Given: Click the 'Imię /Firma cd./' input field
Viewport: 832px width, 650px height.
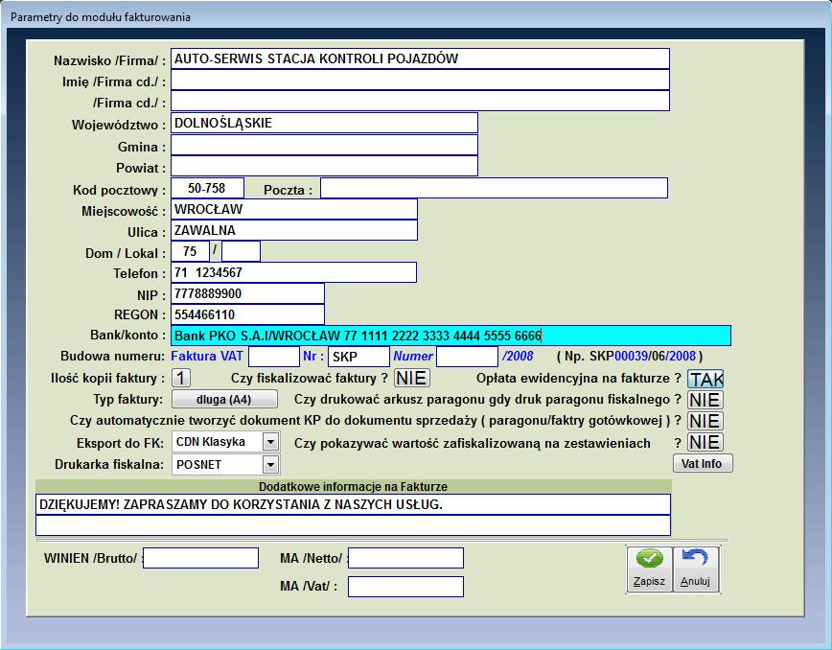Looking at the screenshot, I should pos(420,80).
